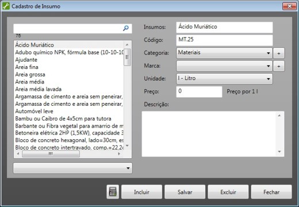The image size is (299, 207).
Task: Click the Salvar button
Action: pos(185,192)
